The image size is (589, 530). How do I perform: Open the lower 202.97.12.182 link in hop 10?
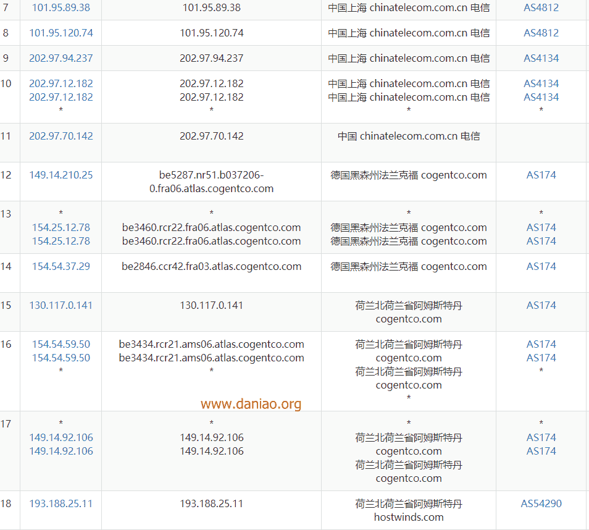tap(61, 97)
